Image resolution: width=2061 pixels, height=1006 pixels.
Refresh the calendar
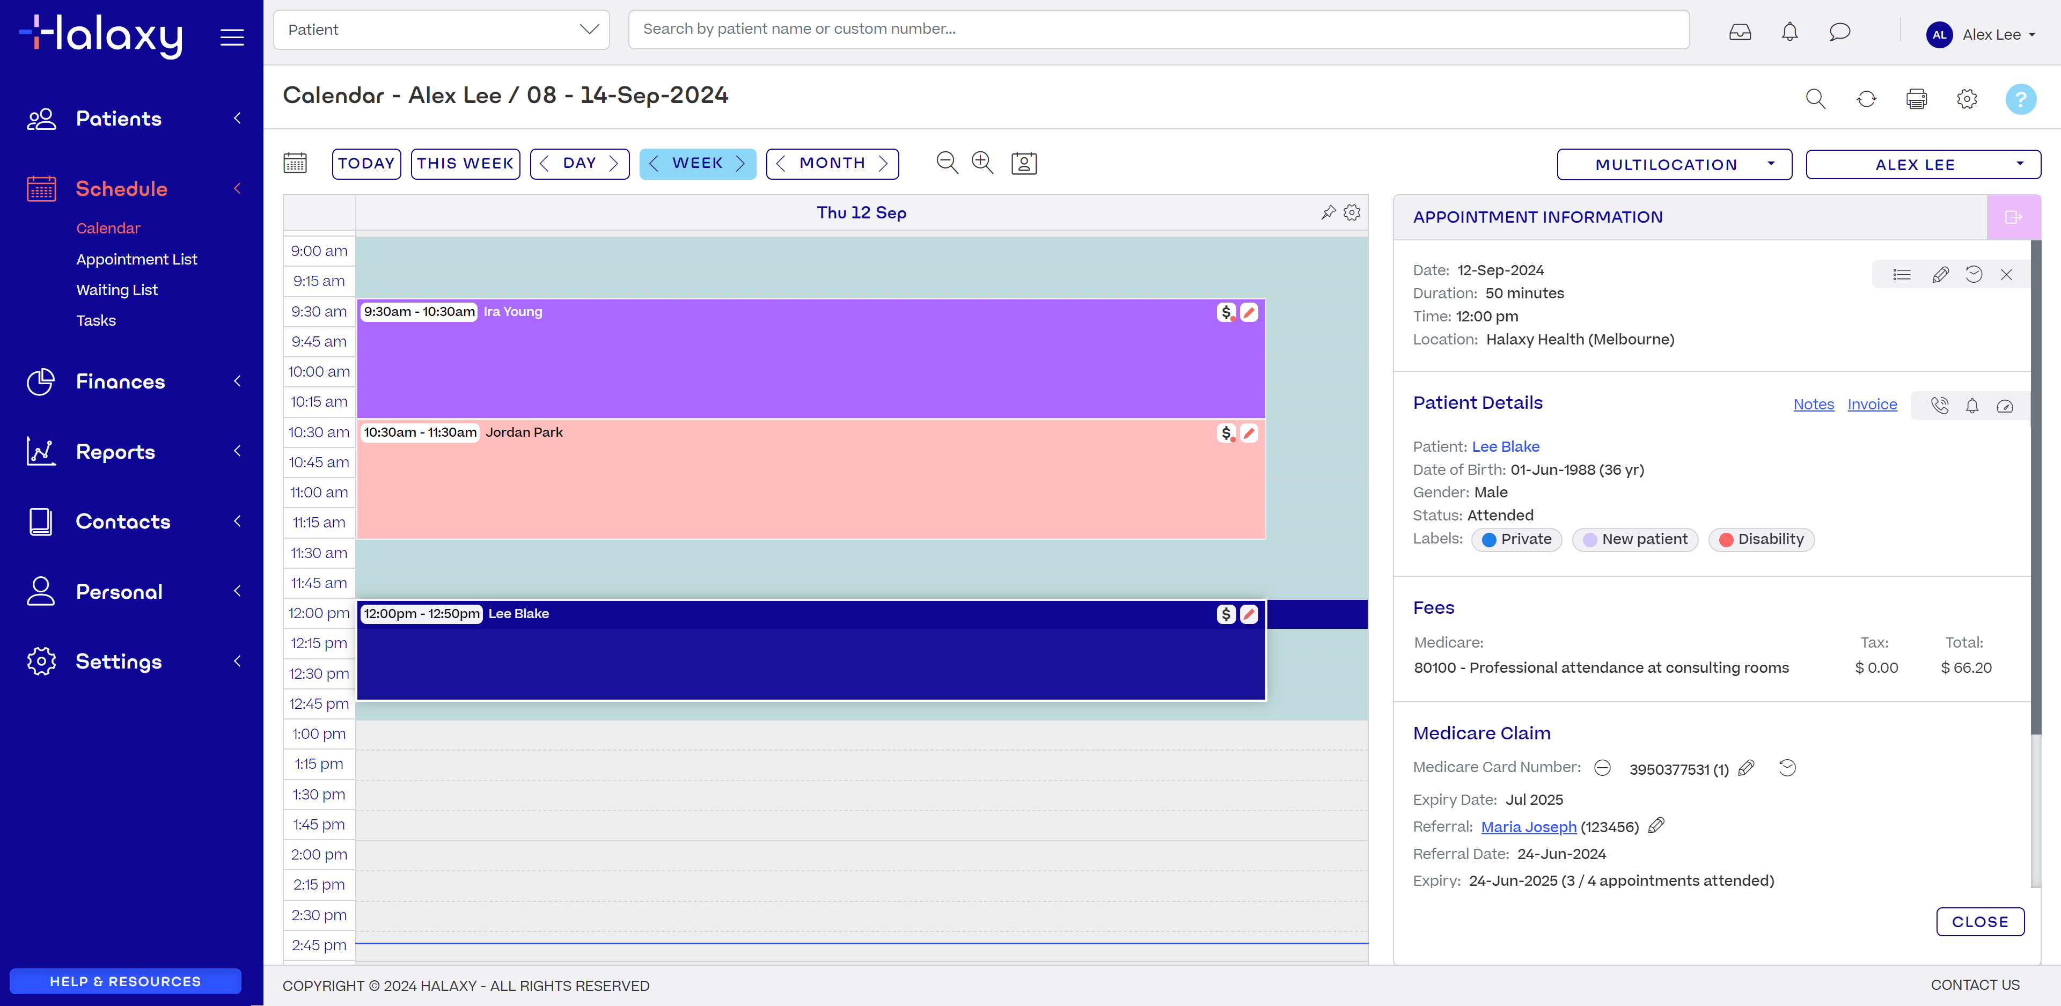click(1867, 98)
